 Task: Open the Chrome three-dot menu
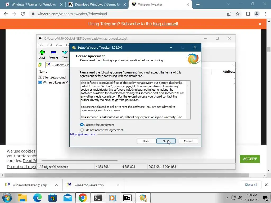(265, 14)
